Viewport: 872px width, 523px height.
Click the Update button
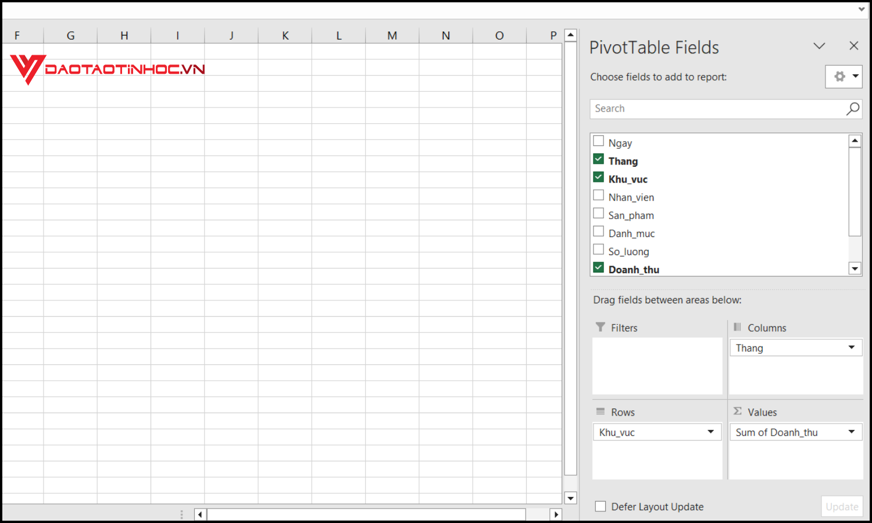(842, 506)
